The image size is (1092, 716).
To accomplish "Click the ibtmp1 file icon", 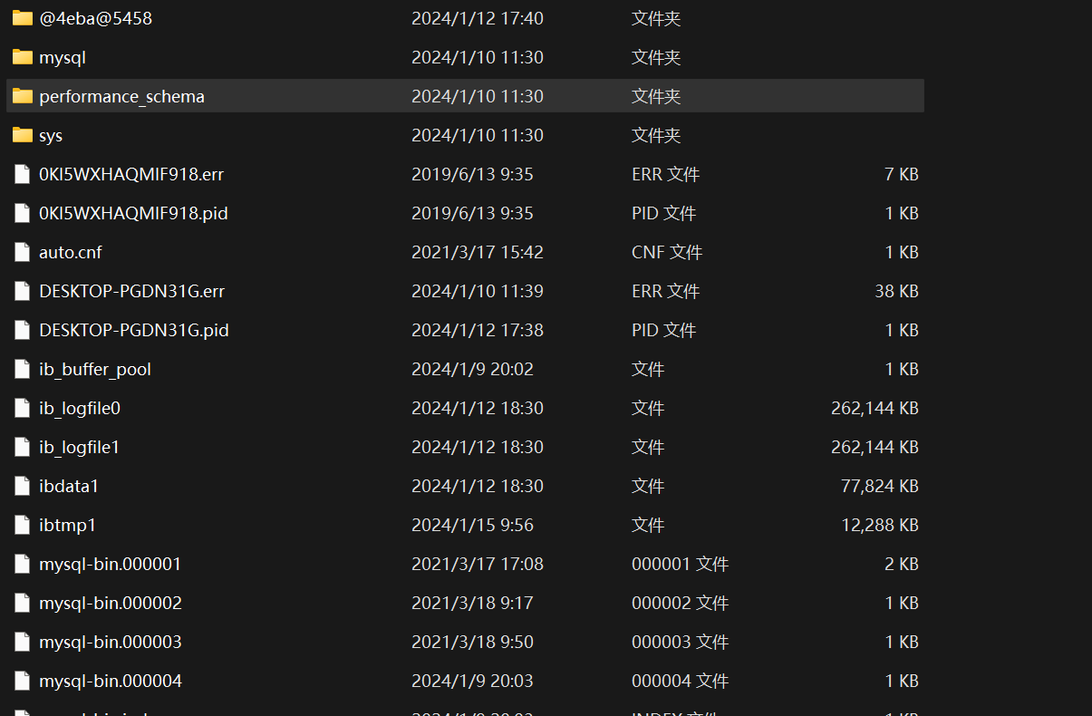I will (x=23, y=525).
